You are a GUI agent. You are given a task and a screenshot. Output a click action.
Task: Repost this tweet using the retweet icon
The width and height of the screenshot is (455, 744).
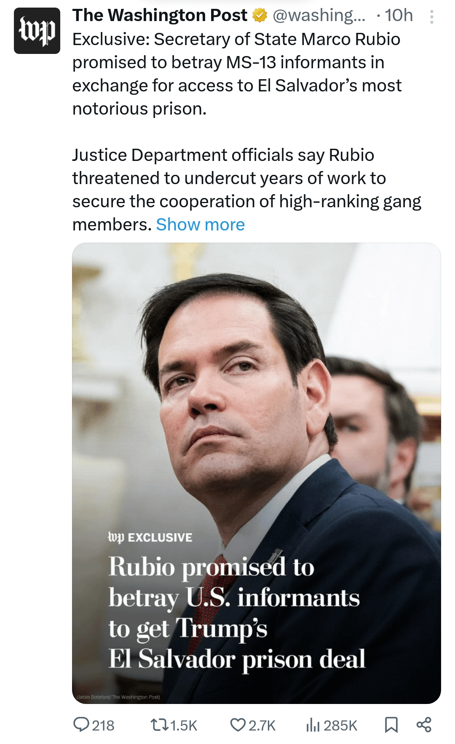pyautogui.click(x=160, y=725)
